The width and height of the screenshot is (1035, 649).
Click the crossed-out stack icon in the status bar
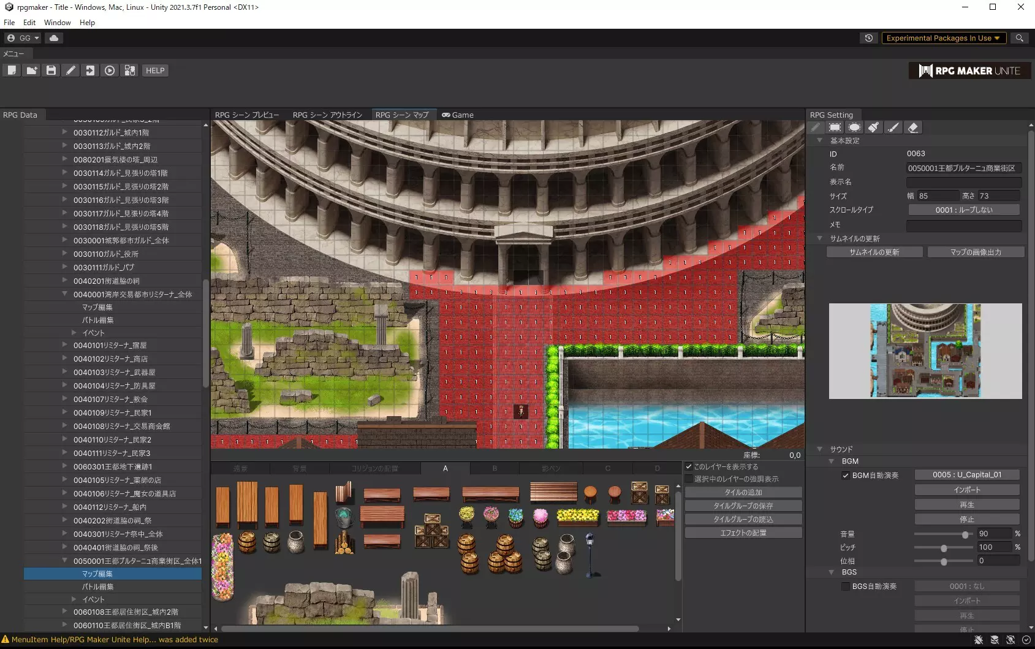pos(995,640)
